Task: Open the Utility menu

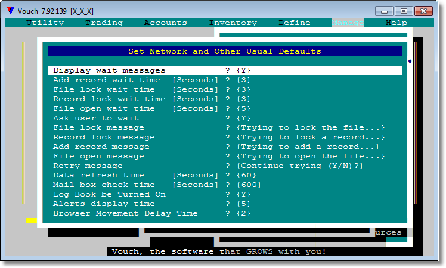Action: click(x=45, y=23)
